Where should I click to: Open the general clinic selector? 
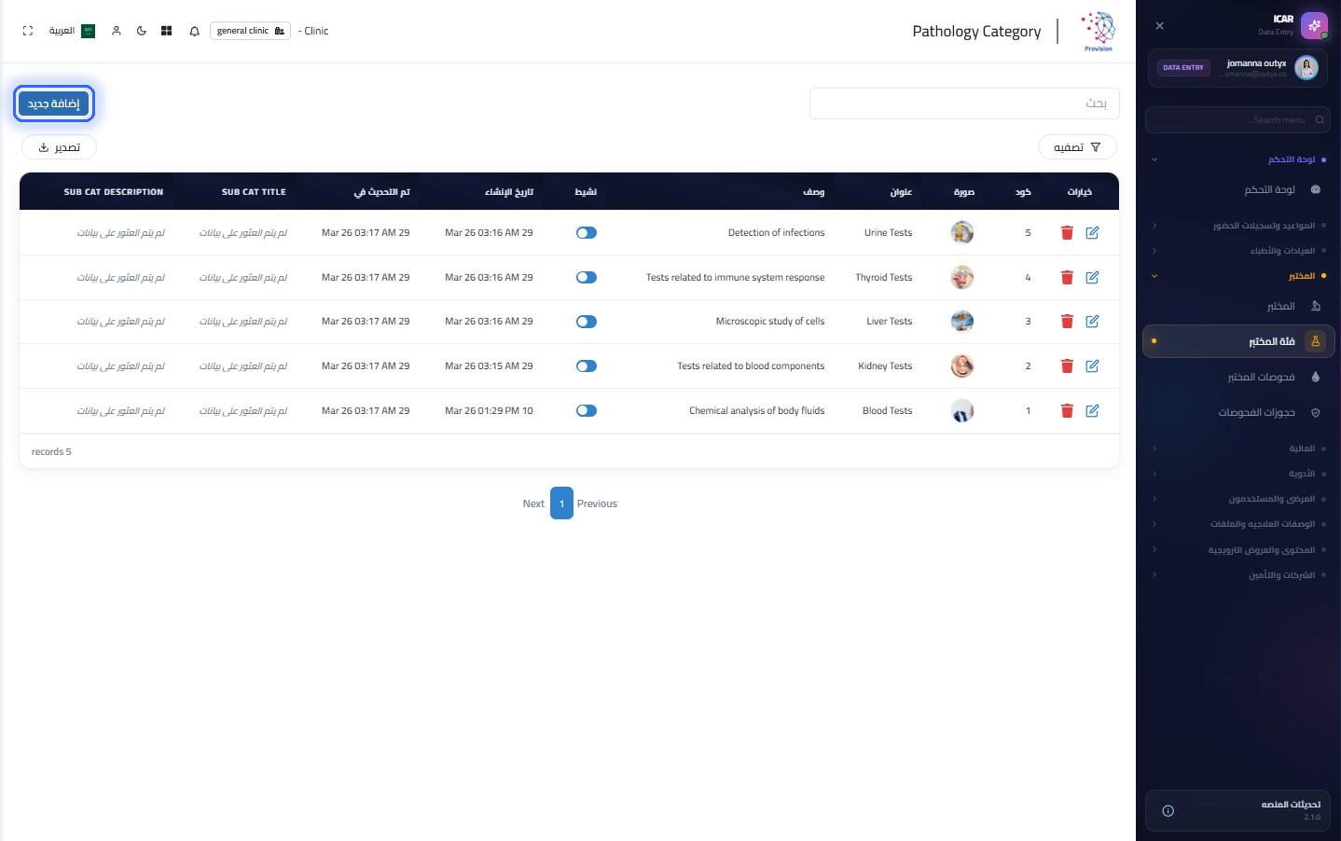[250, 31]
